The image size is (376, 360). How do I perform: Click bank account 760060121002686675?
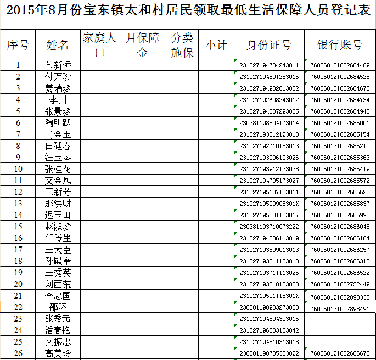point(340,353)
